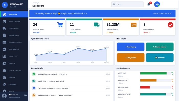Click the blue cart icon in Bekleyen Sipariş card
179x101 pixels.
coord(60,25)
